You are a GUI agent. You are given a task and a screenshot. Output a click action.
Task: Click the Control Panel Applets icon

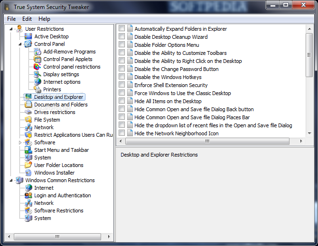click(37, 59)
